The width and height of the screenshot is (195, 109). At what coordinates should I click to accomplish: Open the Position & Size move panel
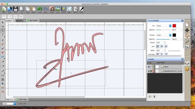click(x=187, y=30)
